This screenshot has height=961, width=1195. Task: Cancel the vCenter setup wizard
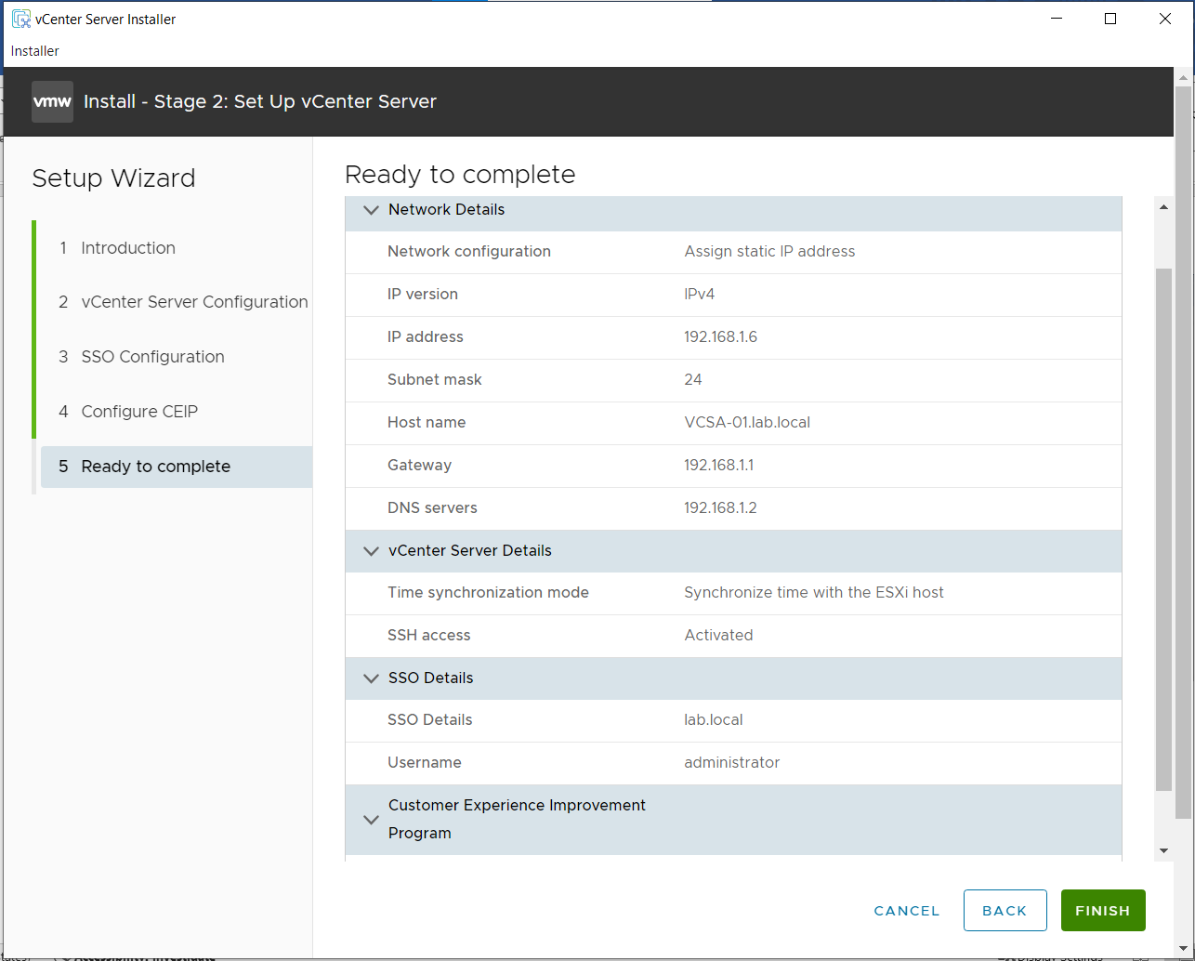point(906,911)
